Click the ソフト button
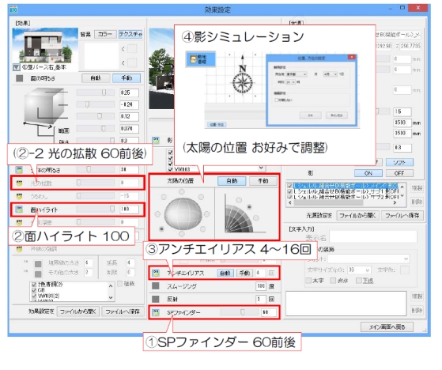This screenshot has width=442, height=370. pos(399,162)
